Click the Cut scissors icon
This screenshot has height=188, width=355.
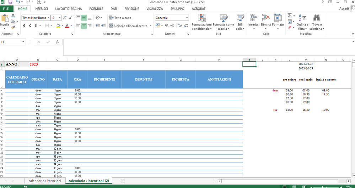[x=13, y=16]
